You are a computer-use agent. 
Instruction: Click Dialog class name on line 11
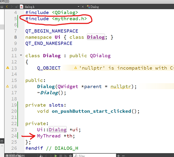[52, 56]
